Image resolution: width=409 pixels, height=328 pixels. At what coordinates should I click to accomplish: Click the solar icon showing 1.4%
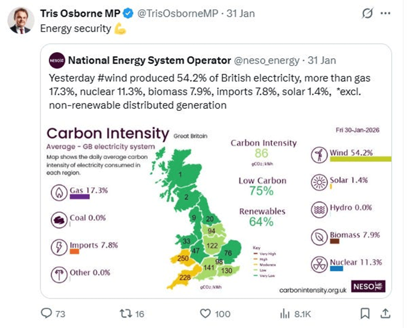pyautogui.click(x=320, y=183)
